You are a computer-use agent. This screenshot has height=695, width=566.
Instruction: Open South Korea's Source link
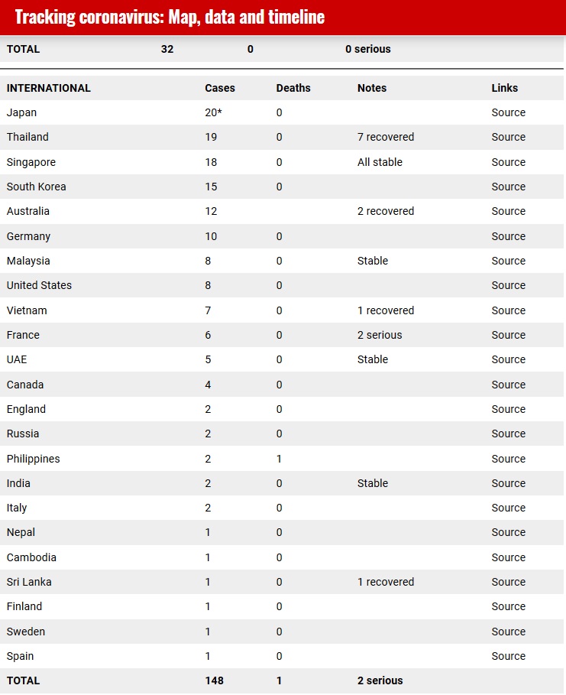(508, 187)
